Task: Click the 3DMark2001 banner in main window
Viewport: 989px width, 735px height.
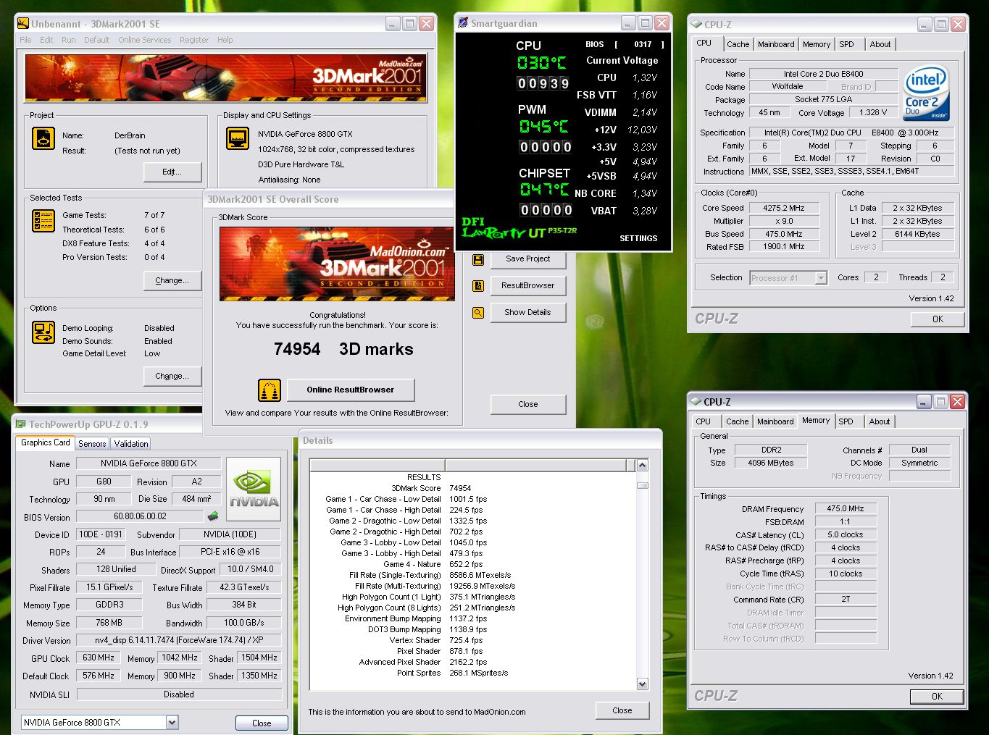Action: click(225, 77)
